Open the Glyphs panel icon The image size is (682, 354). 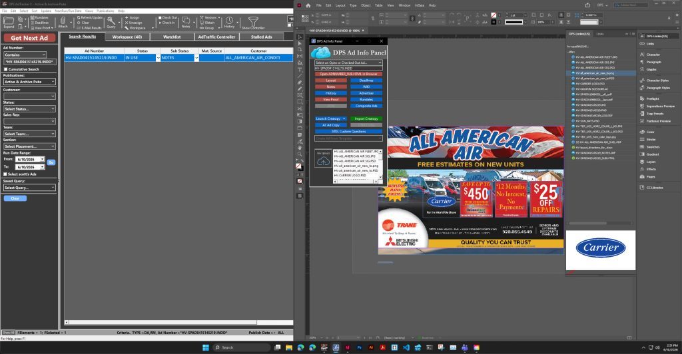point(642,69)
